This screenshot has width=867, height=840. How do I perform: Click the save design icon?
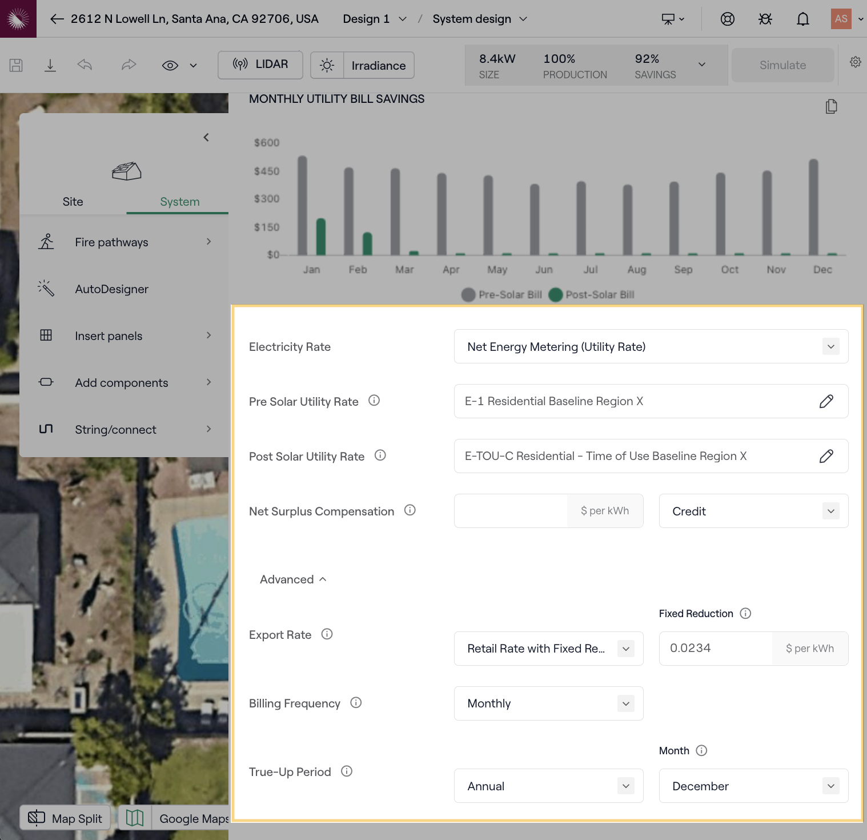coord(16,65)
